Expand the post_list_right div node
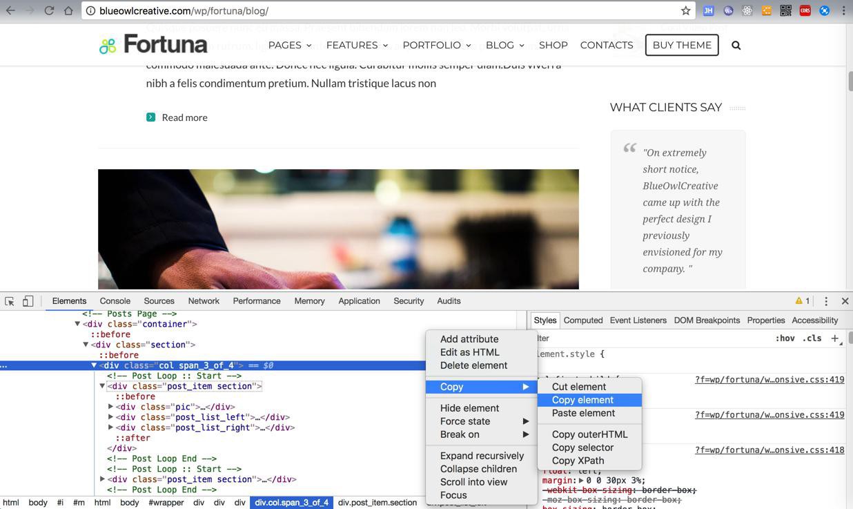Image resolution: width=853 pixels, height=509 pixels. tap(110, 428)
